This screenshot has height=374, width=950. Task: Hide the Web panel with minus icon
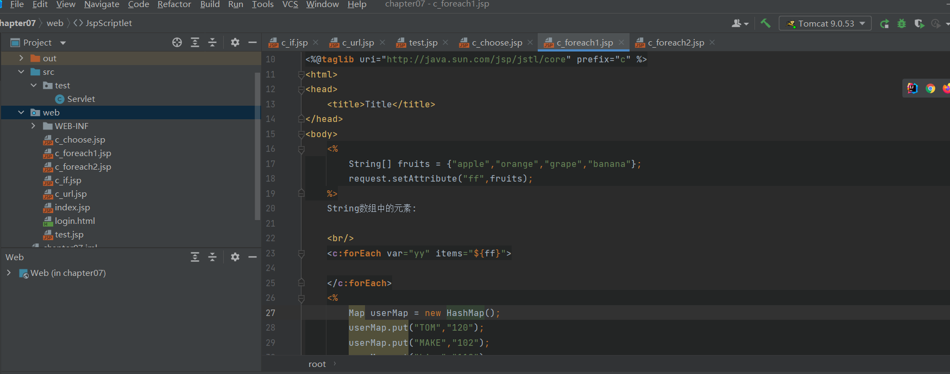[x=253, y=257]
